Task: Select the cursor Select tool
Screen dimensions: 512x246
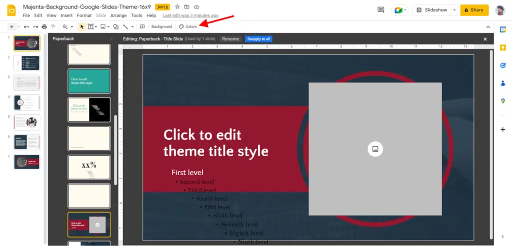Action: [x=82, y=26]
